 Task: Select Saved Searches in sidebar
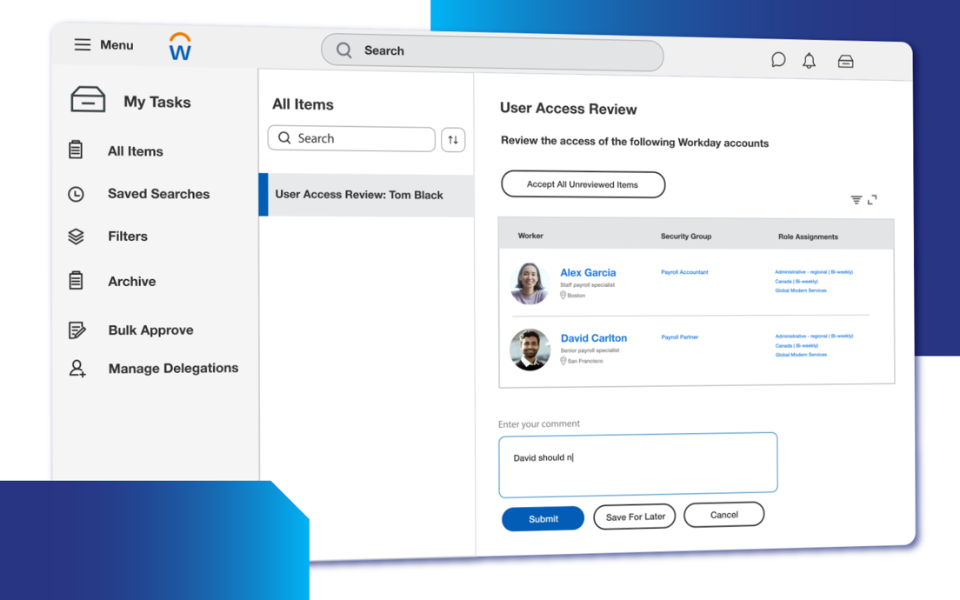158,194
